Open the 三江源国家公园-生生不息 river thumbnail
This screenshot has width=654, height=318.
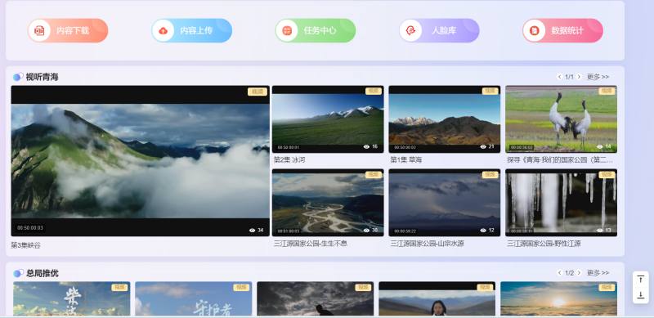328,203
